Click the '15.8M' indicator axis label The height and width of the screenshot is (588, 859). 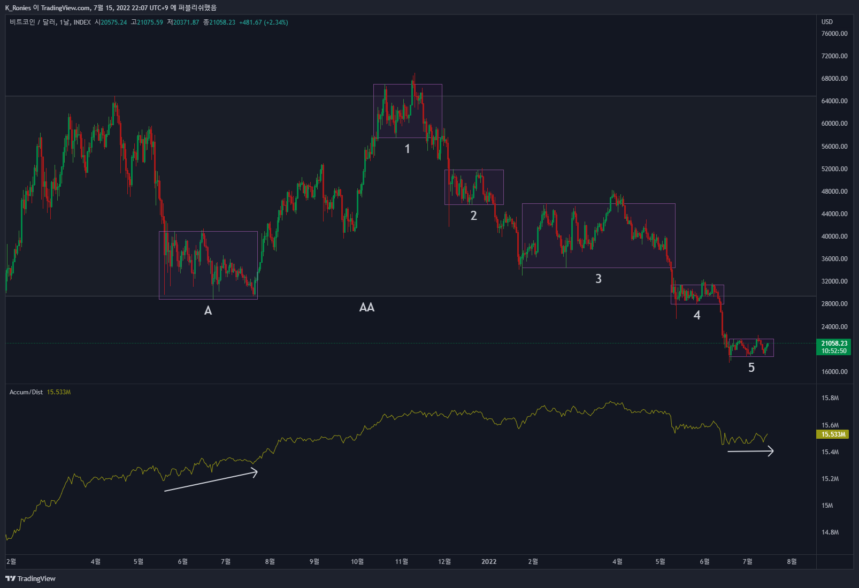[830, 398]
